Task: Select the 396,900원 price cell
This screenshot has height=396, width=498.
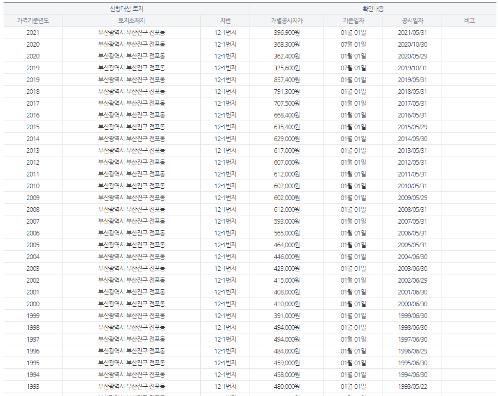Action: point(287,33)
